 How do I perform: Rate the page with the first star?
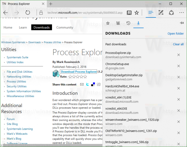(70, 77)
